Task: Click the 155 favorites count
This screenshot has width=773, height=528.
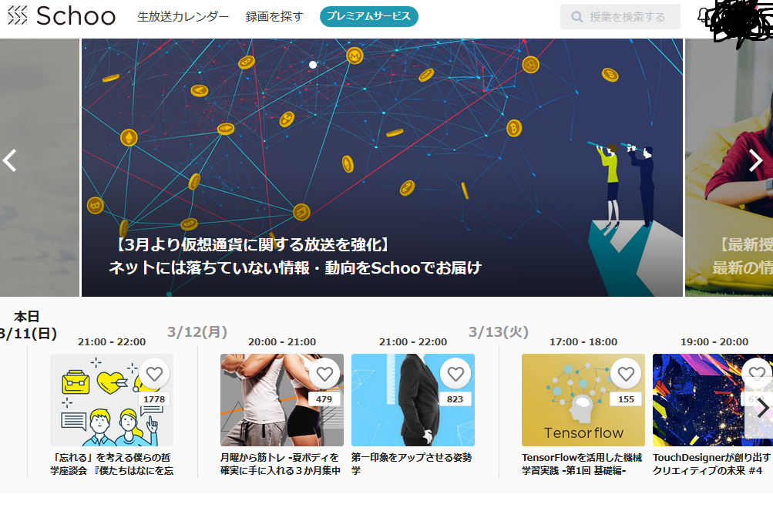Action: 626,399
